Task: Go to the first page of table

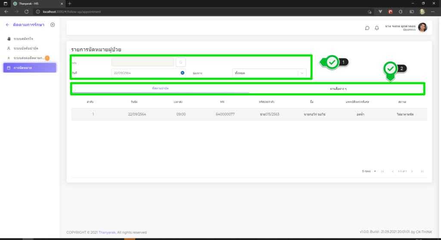Action: point(382,171)
